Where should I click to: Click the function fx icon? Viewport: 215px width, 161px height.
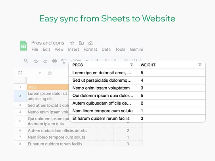(x=50, y=73)
